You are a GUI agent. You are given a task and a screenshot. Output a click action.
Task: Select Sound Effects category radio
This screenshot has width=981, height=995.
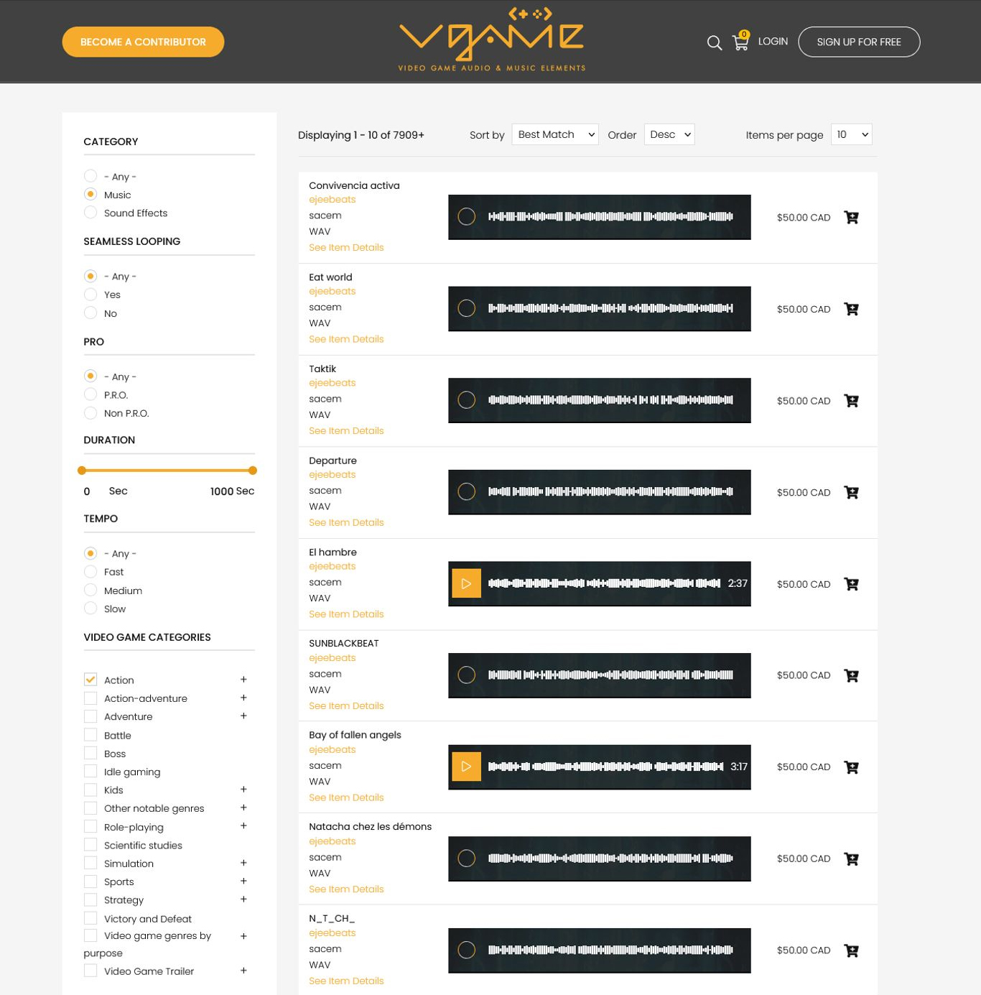90,213
